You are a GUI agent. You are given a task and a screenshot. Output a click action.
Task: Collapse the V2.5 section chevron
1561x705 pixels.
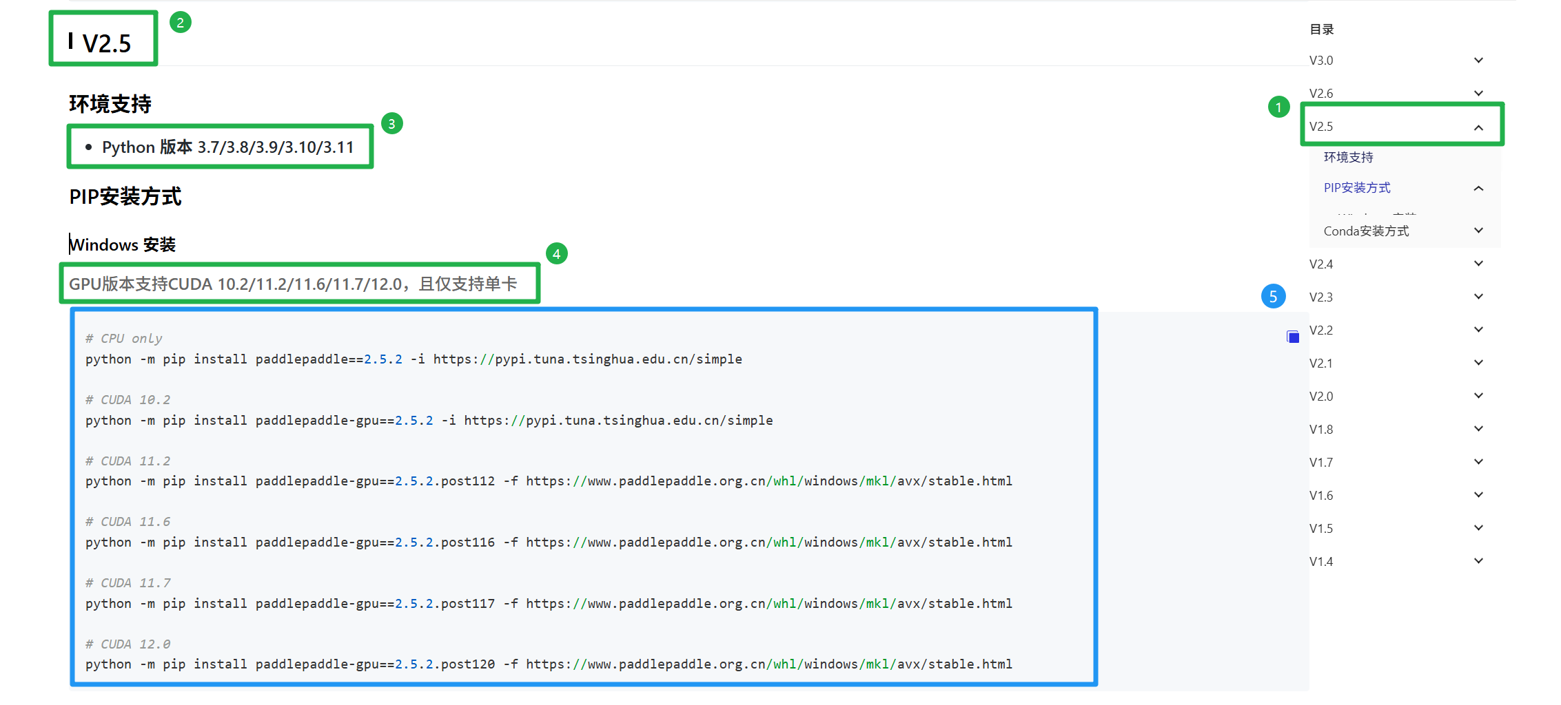pyautogui.click(x=1478, y=127)
